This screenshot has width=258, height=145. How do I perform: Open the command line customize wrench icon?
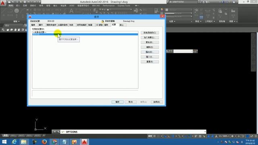pos(58,132)
